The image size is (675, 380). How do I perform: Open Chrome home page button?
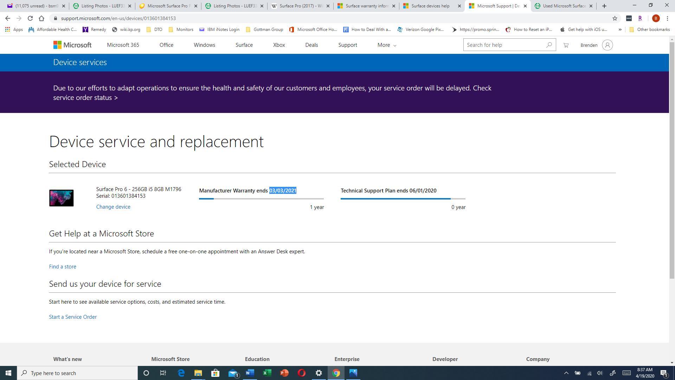point(41,18)
